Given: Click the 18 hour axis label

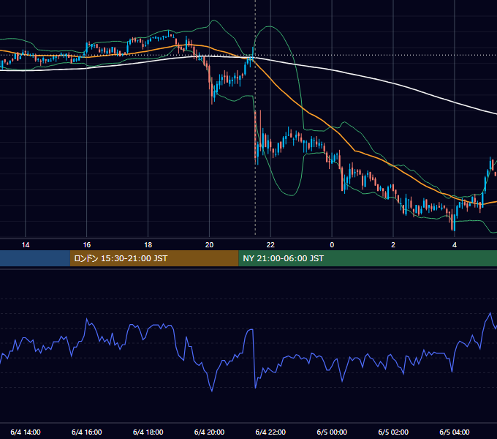Looking at the screenshot, I should point(148,245).
